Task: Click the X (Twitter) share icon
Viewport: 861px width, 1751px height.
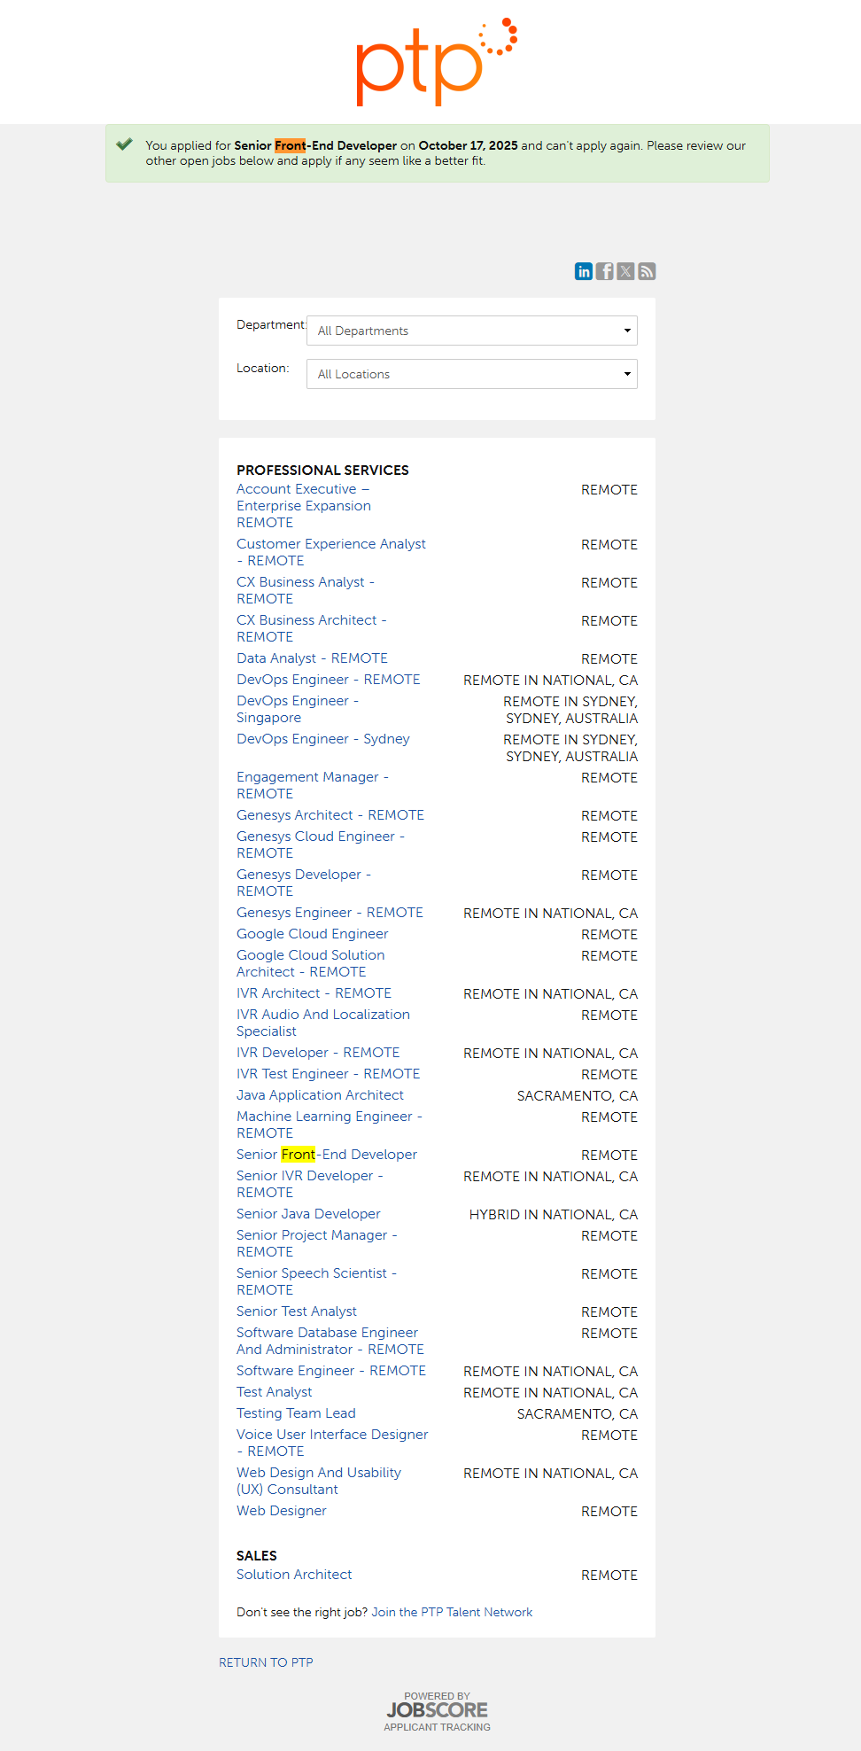Action: click(x=626, y=271)
